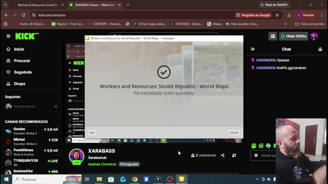Show hidden system tray icons
This screenshot has height=184, width=328.
click(x=257, y=179)
